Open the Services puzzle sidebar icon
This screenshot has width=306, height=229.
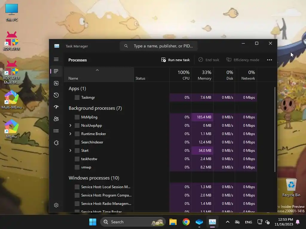coord(56,143)
